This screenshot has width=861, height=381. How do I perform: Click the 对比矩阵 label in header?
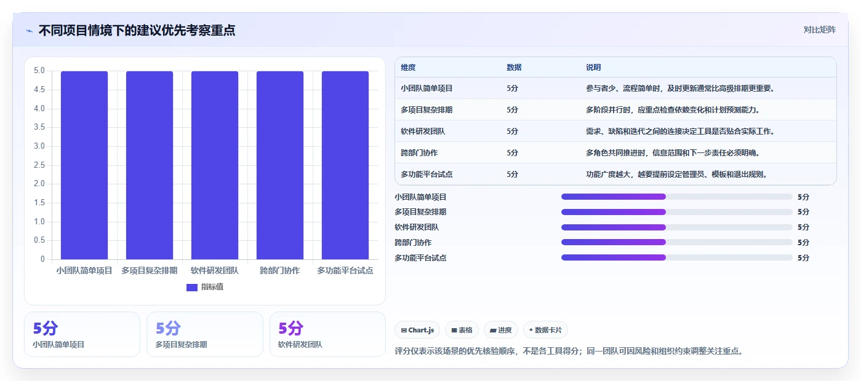(x=820, y=29)
